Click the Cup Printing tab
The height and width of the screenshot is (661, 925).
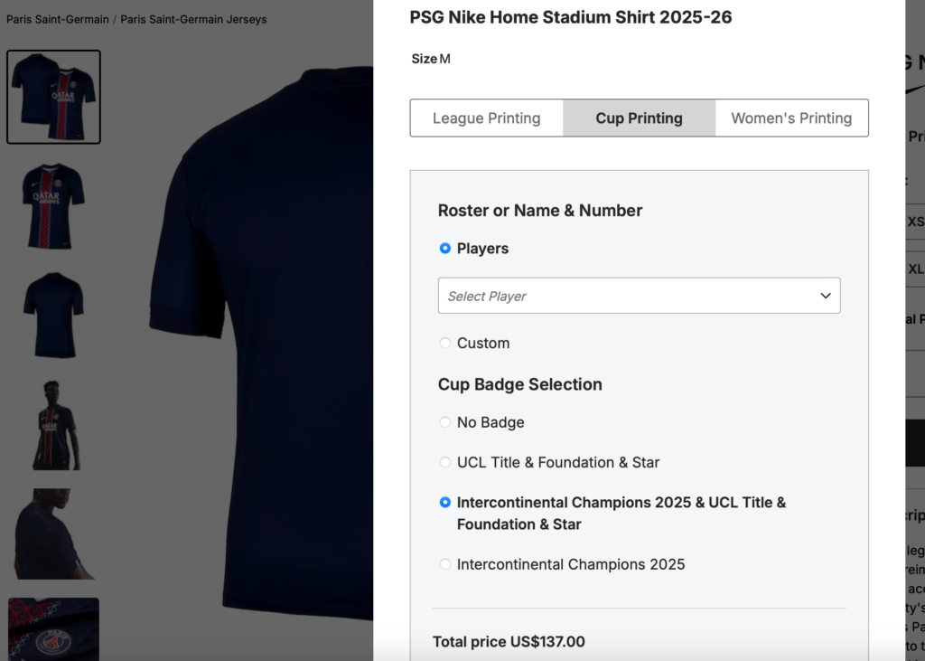pos(639,118)
